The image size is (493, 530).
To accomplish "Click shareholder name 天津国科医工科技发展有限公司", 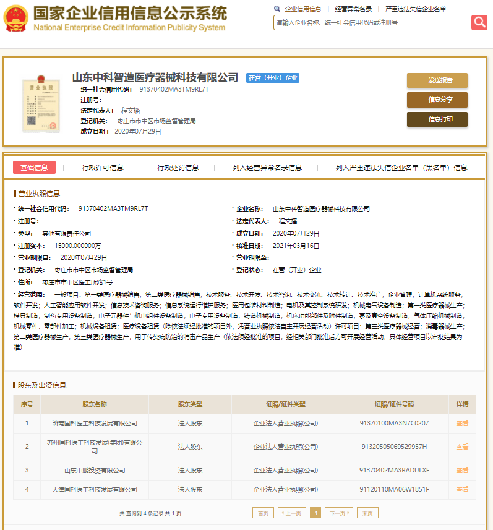I will 95,489.
